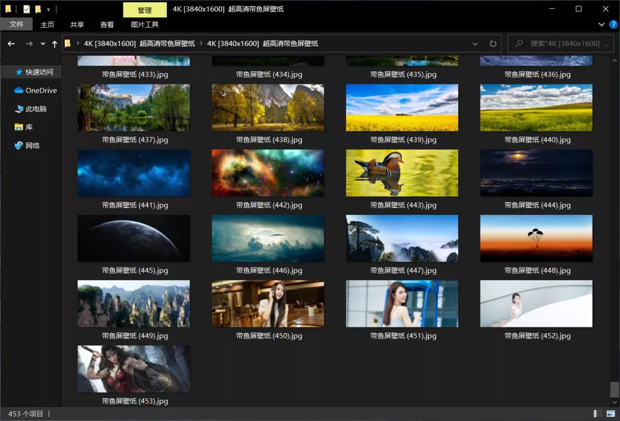
Task: Switch to details view in status bar
Action: pos(598,414)
